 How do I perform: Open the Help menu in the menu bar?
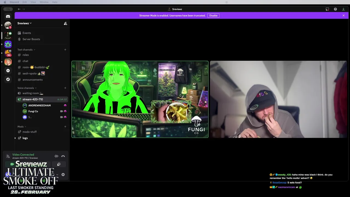pyautogui.click(x=55, y=2)
